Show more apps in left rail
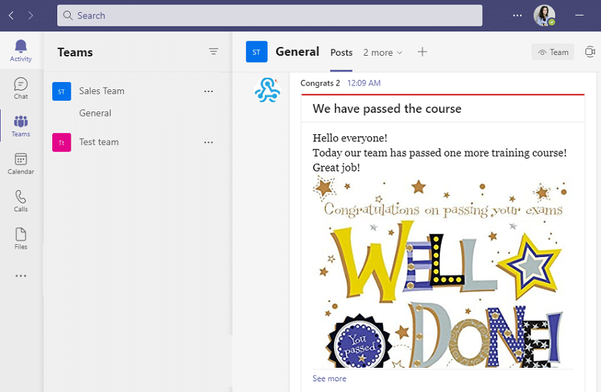The width and height of the screenshot is (601, 392). (21, 276)
